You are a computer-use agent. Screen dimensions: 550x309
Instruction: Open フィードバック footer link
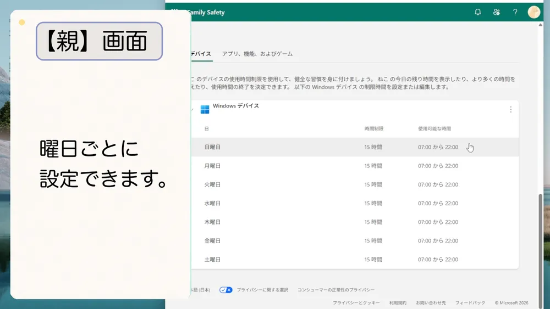click(x=470, y=303)
